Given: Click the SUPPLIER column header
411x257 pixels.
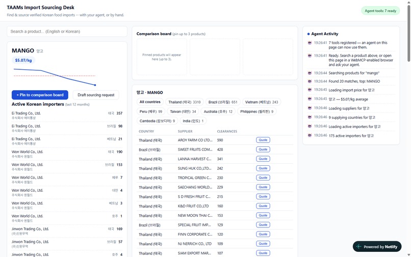Looking at the screenshot, I should (185, 132).
